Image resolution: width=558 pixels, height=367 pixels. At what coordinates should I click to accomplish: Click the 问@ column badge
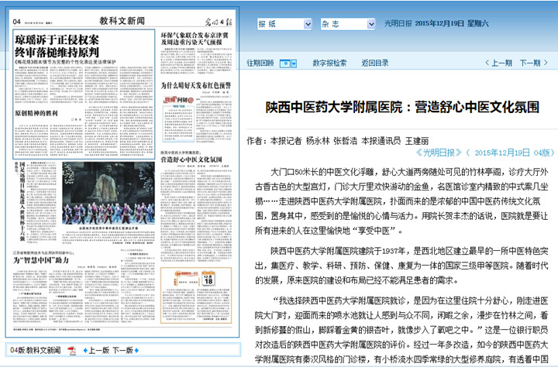coord(178,100)
